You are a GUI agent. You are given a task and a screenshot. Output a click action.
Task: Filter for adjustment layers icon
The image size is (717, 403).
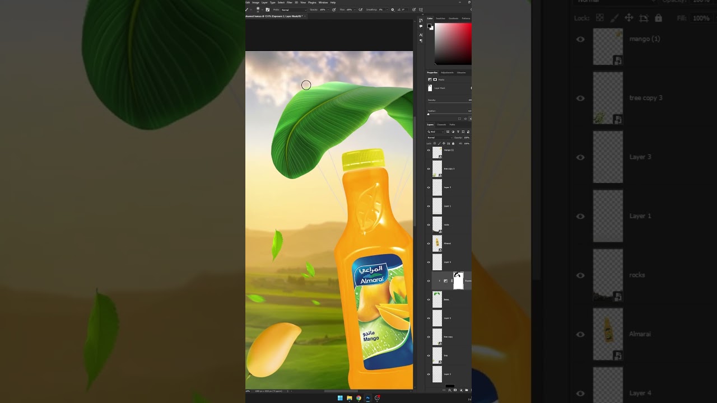point(453,132)
